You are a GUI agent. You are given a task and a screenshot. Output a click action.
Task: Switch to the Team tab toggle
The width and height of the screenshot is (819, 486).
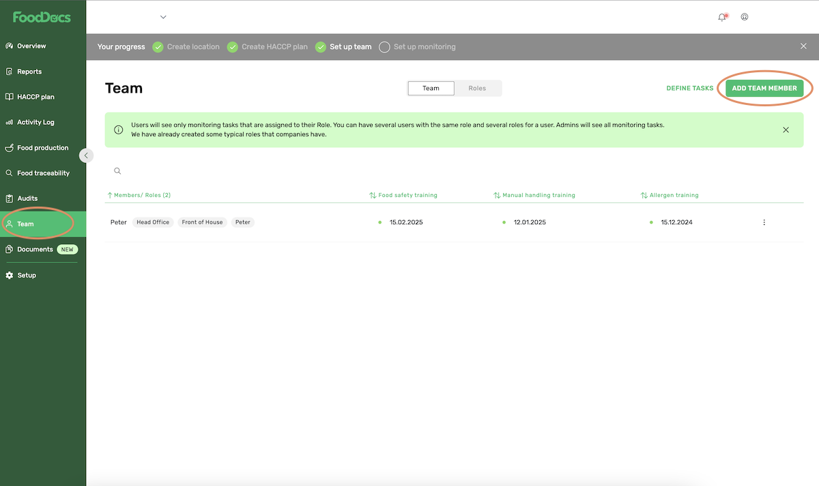tap(431, 89)
